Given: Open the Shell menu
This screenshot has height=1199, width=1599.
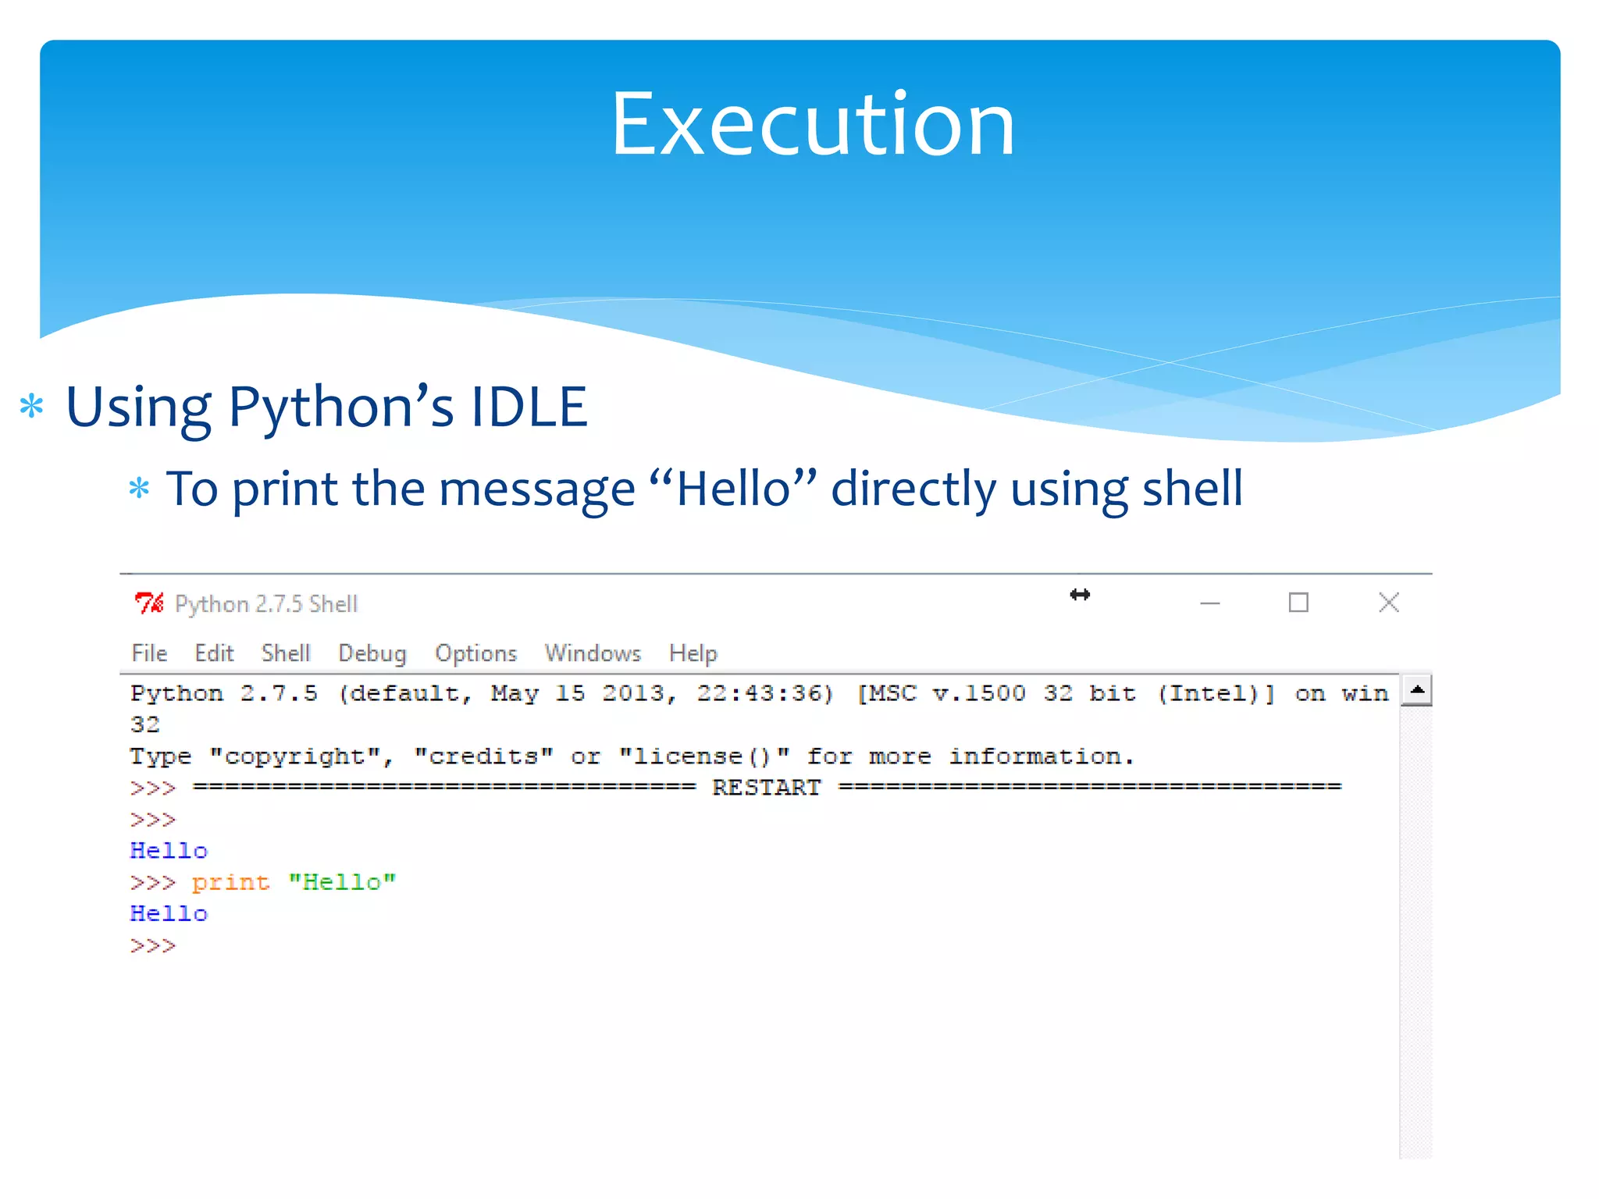Looking at the screenshot, I should tap(286, 653).
